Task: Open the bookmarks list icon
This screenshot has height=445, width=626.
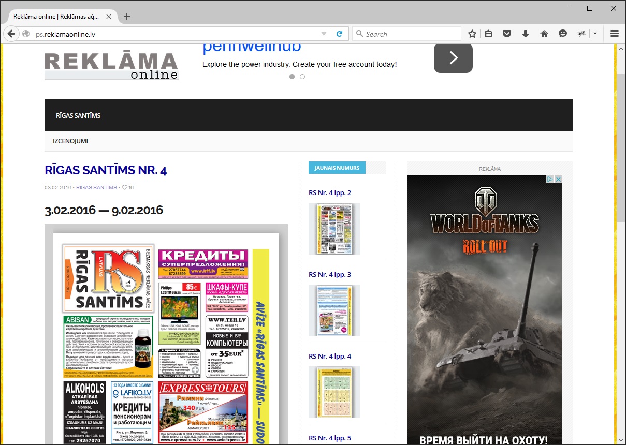Action: click(x=489, y=34)
